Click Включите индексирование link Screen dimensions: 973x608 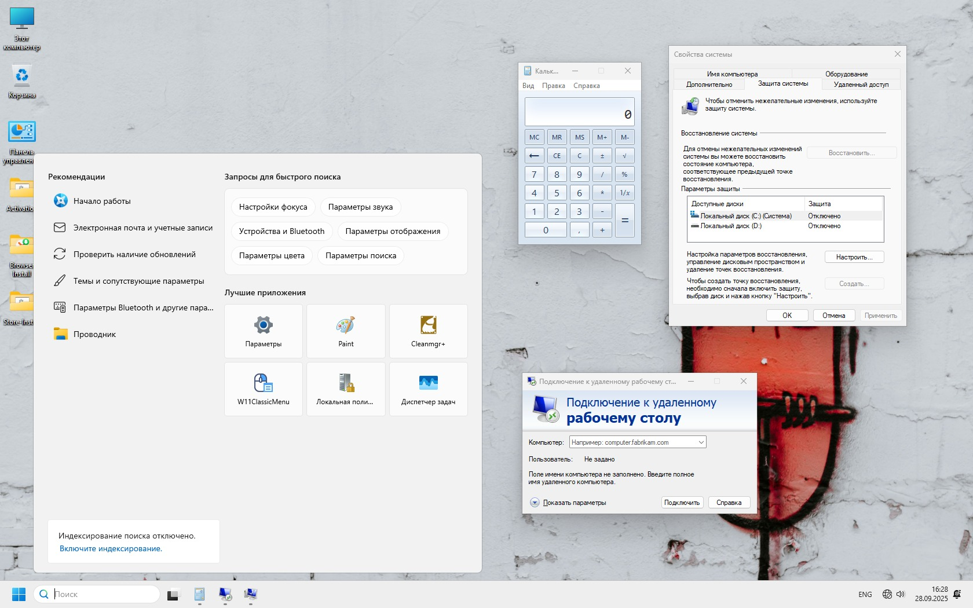(111, 549)
